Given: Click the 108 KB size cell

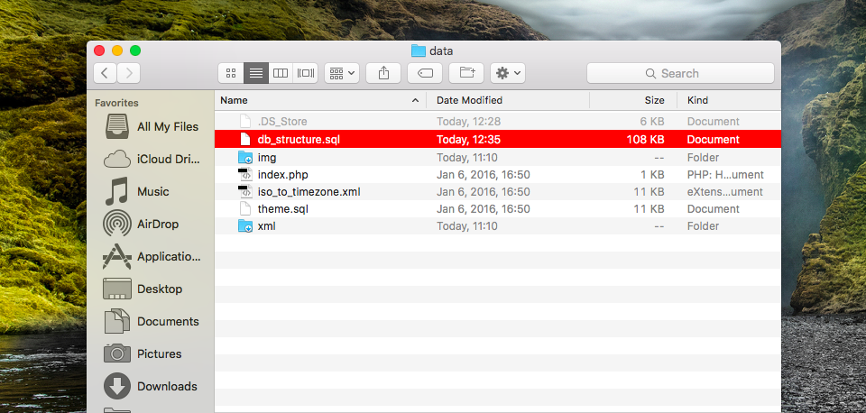Looking at the screenshot, I should (645, 140).
